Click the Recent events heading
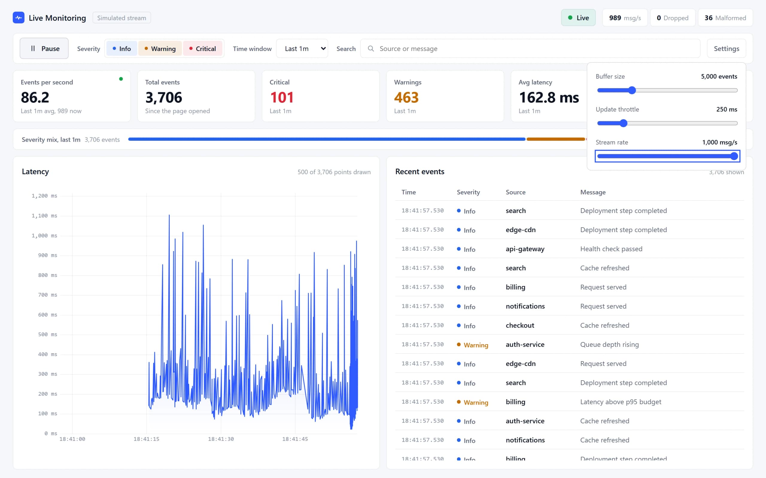Image resolution: width=766 pixels, height=478 pixels. pos(420,172)
